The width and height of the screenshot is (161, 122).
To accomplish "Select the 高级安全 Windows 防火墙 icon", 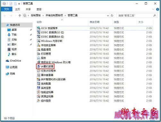I will pyautogui.click(x=38, y=62).
